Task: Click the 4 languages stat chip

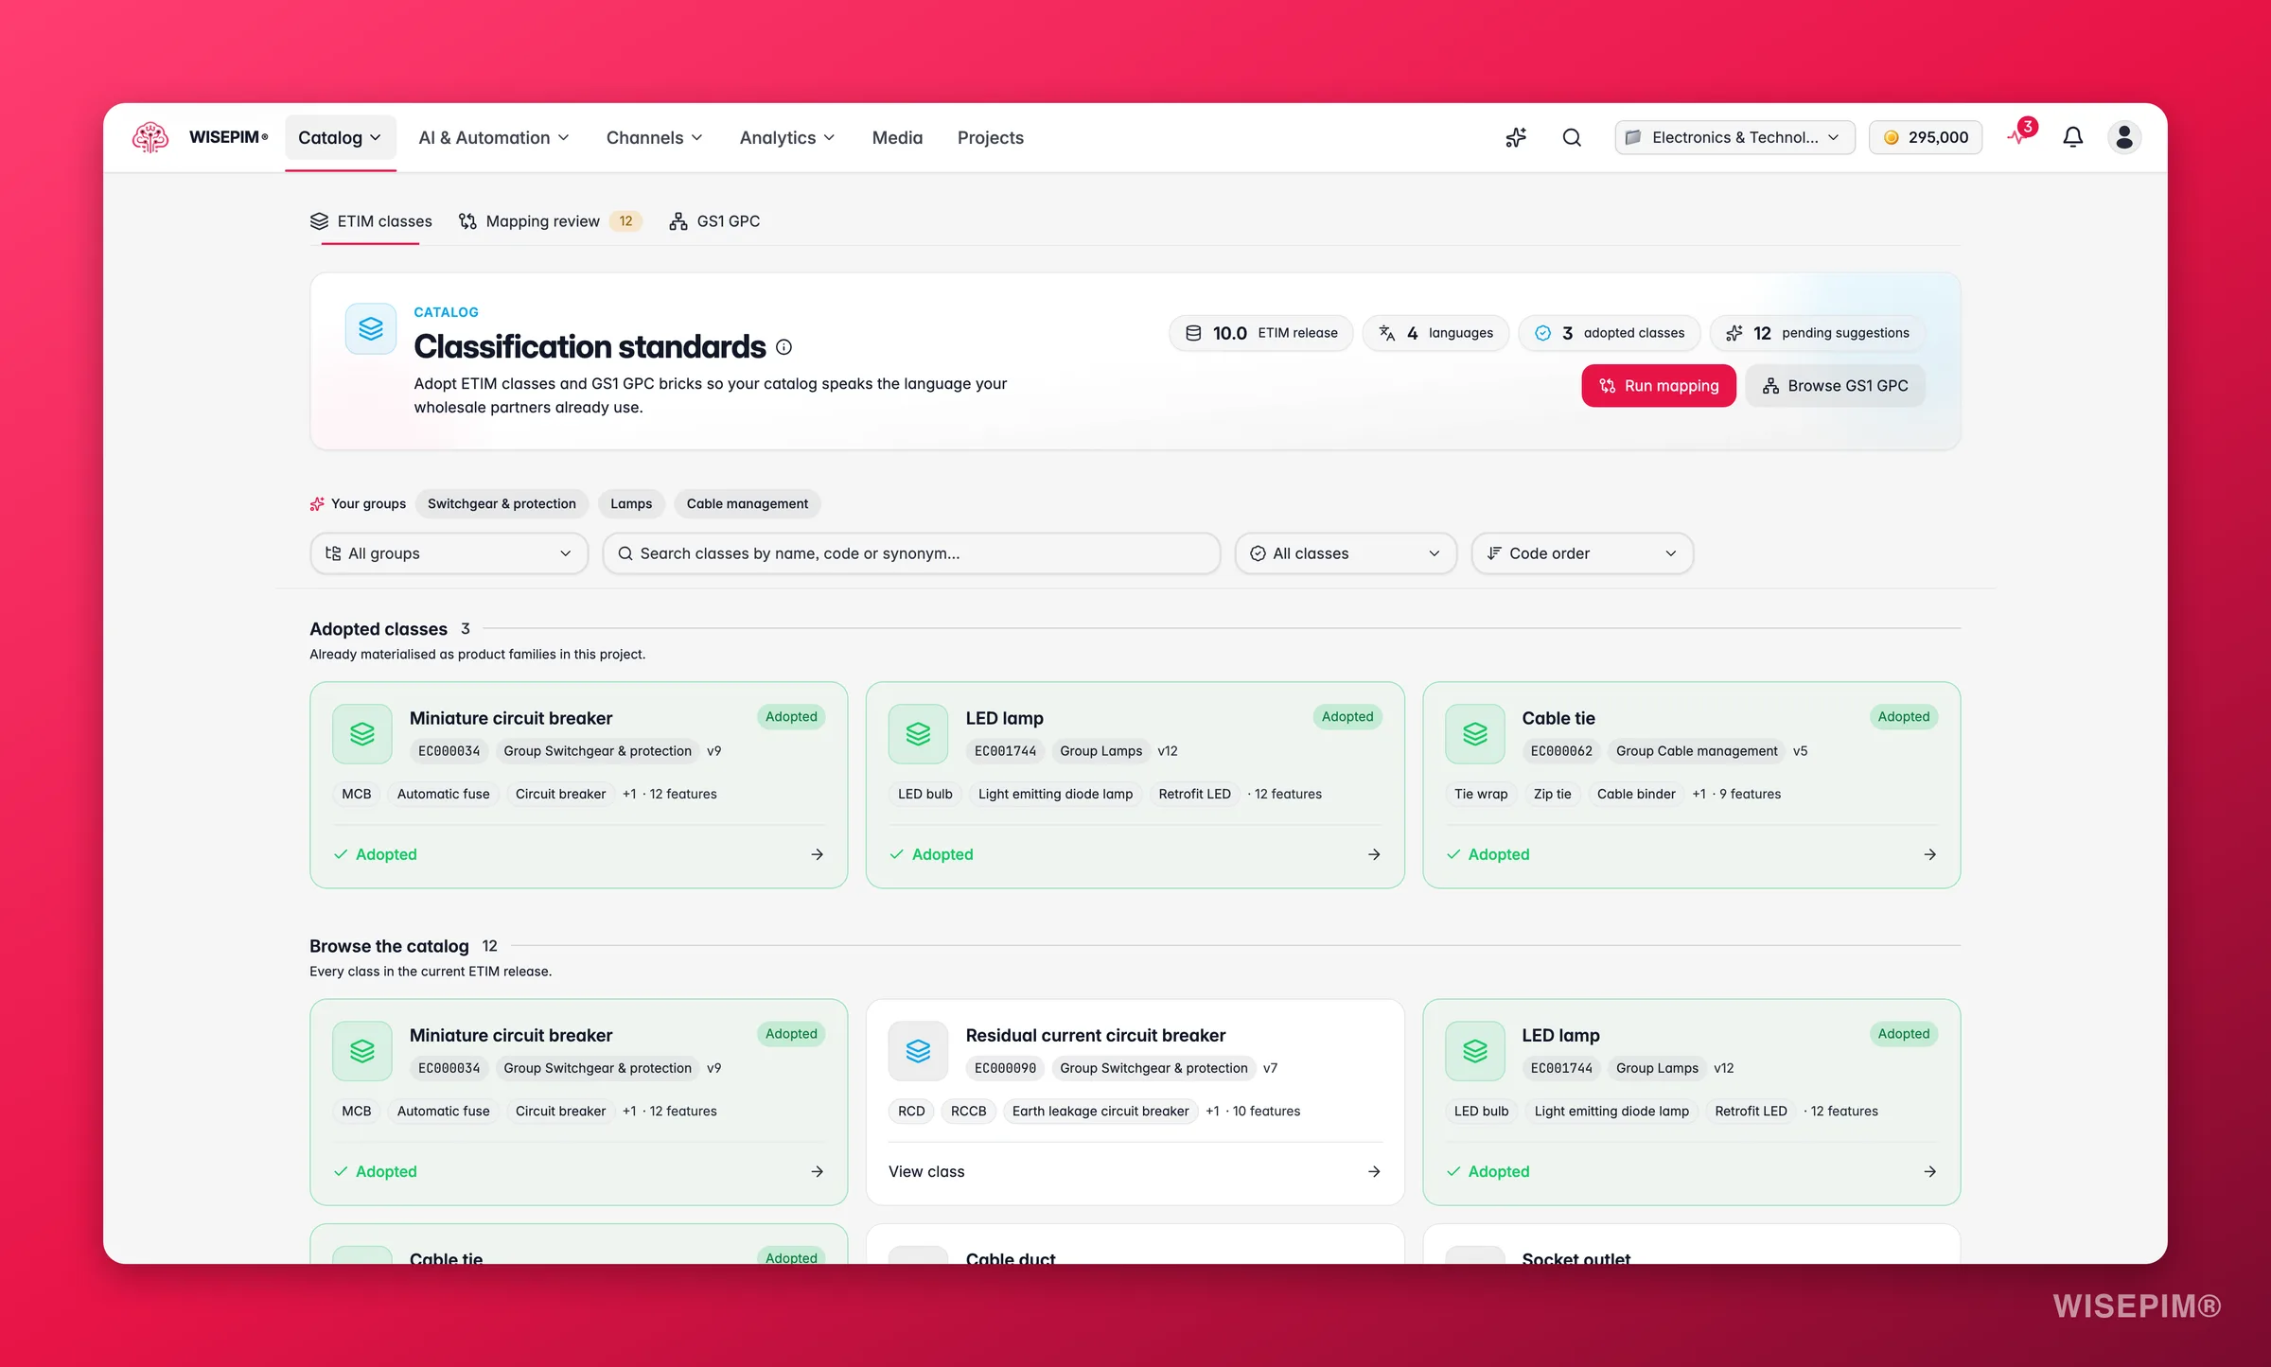Action: pos(1435,333)
